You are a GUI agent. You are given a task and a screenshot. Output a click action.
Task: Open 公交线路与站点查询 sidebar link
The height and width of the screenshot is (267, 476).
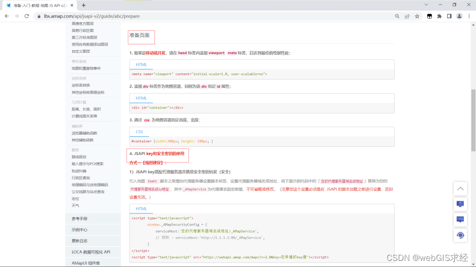click(x=88, y=192)
